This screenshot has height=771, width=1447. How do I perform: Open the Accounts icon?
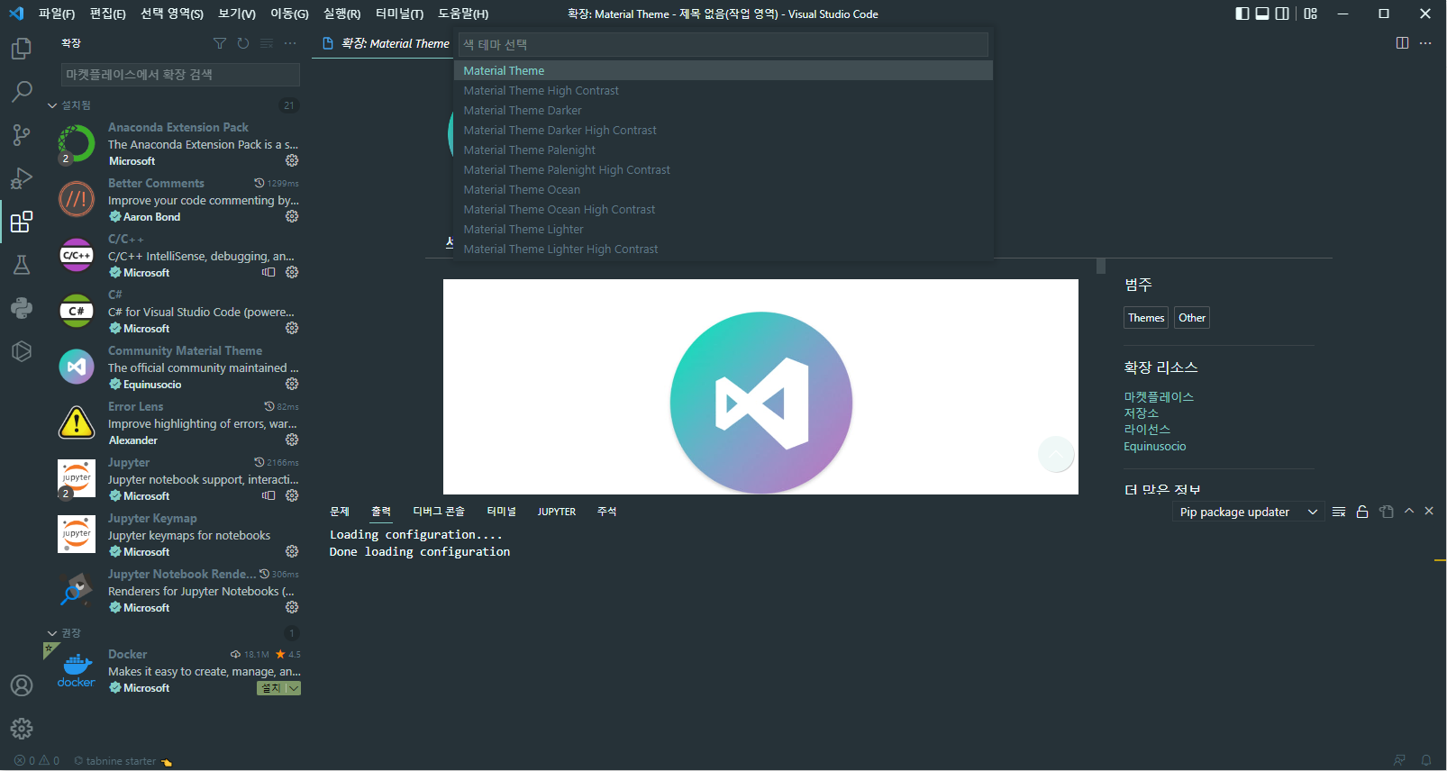[x=22, y=685]
